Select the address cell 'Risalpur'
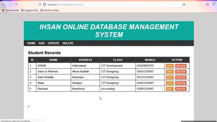Screen dimensions: 217x122 tap(85, 83)
